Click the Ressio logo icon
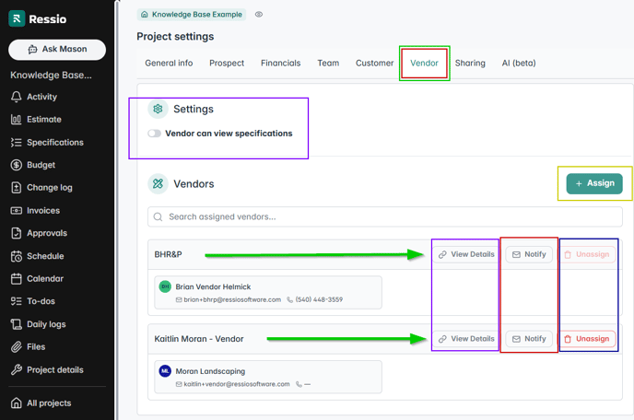The width and height of the screenshot is (634, 420). [x=17, y=18]
